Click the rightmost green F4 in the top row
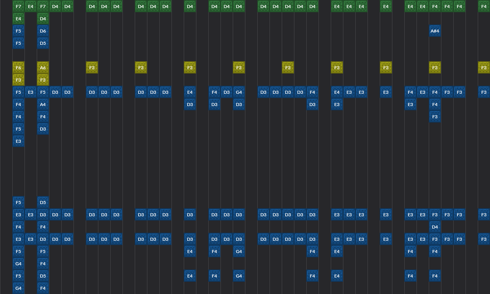 coord(483,7)
